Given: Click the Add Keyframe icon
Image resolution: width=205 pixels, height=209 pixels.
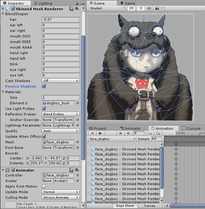Looking at the screenshot, I should [150, 133].
